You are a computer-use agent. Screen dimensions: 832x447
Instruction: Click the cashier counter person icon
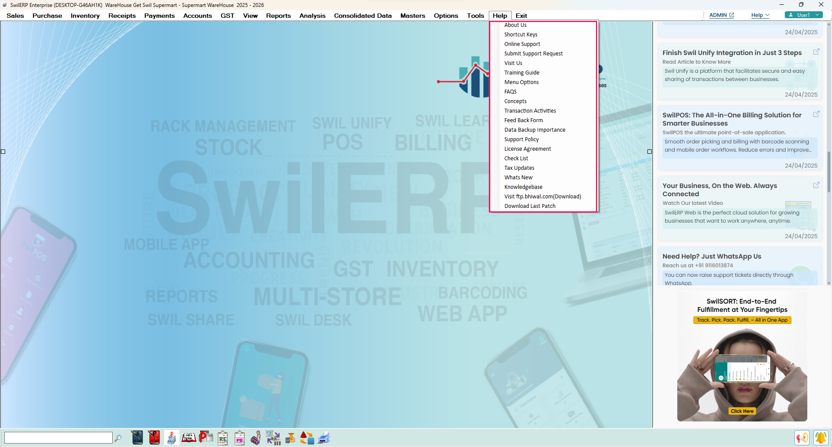pos(256,437)
